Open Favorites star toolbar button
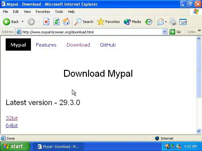This screenshot has height=151, width=202. pos(108,22)
